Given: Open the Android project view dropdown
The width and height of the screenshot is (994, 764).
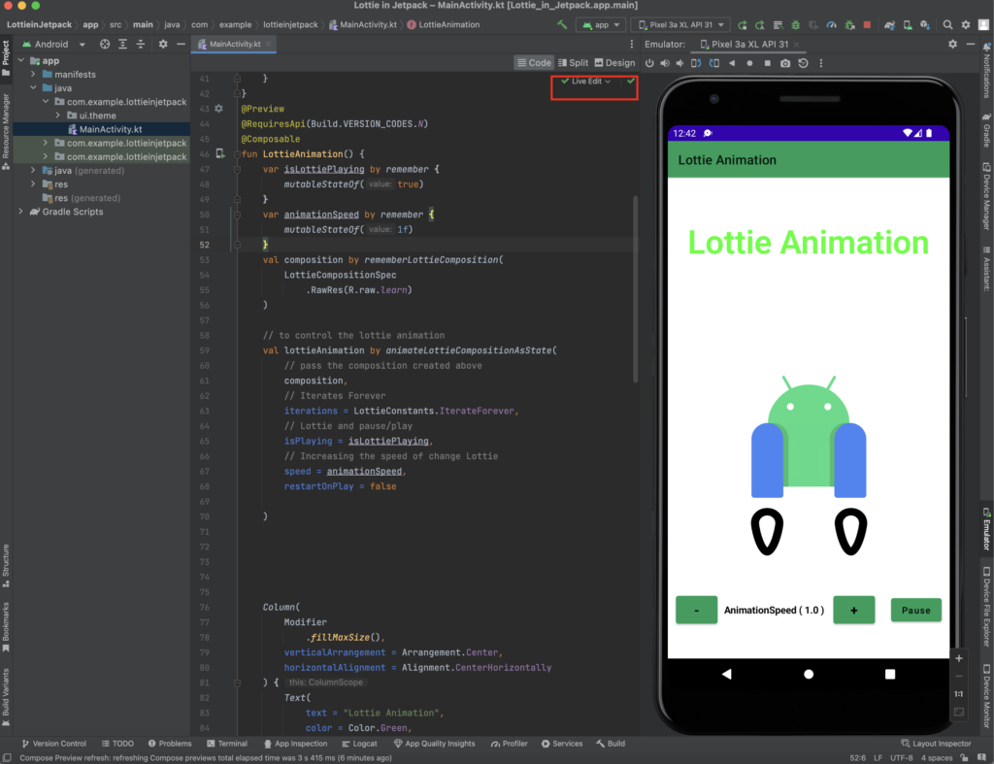Looking at the screenshot, I should 54,45.
